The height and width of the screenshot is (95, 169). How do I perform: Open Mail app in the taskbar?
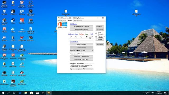[x=37, y=93]
